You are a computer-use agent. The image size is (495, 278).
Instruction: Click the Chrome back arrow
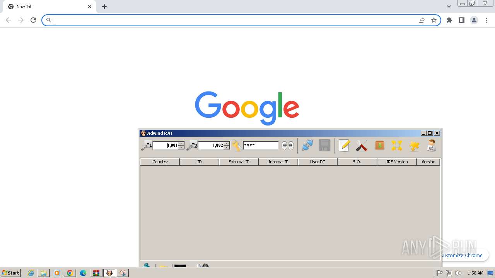9,20
